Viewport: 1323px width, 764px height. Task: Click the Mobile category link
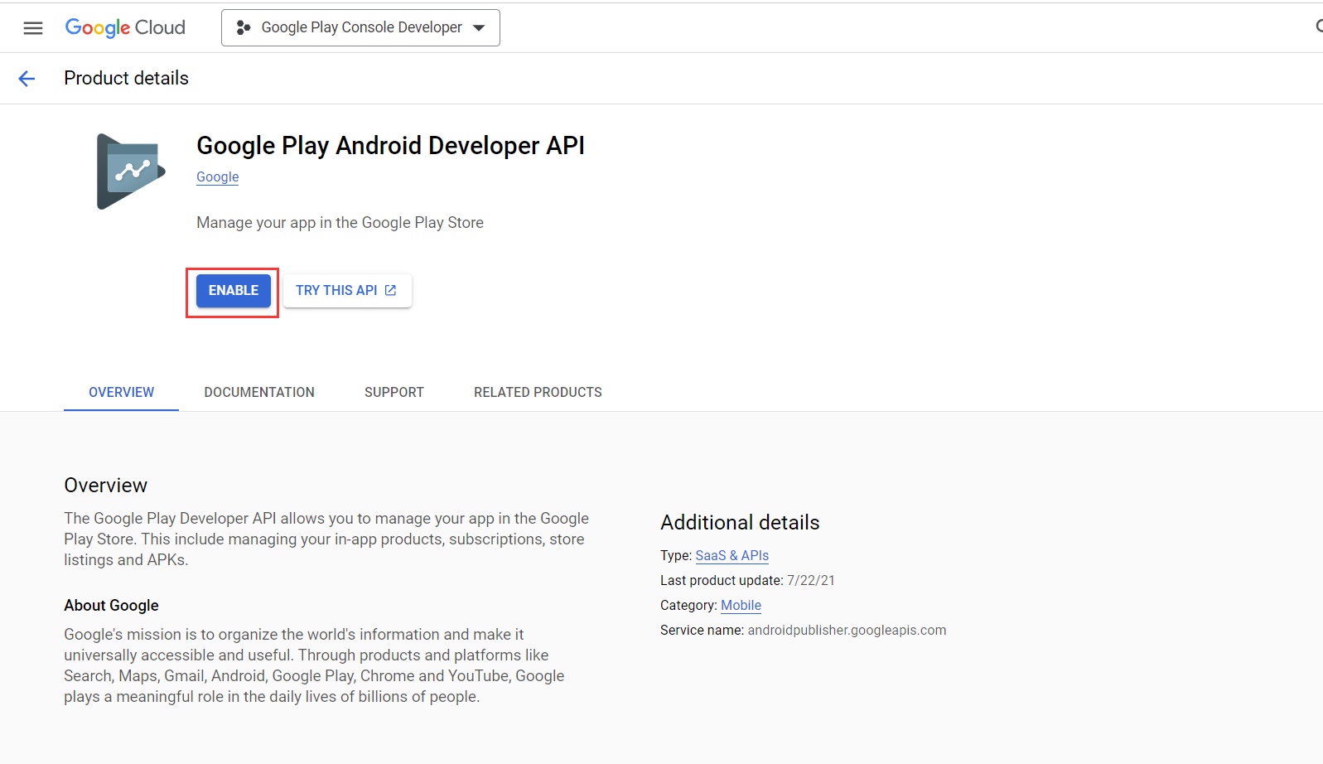pyautogui.click(x=741, y=606)
